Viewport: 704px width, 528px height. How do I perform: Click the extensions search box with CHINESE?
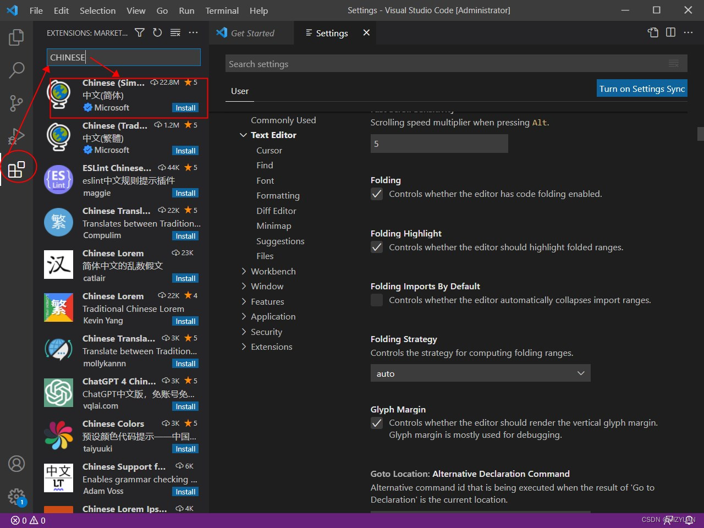pyautogui.click(x=123, y=57)
